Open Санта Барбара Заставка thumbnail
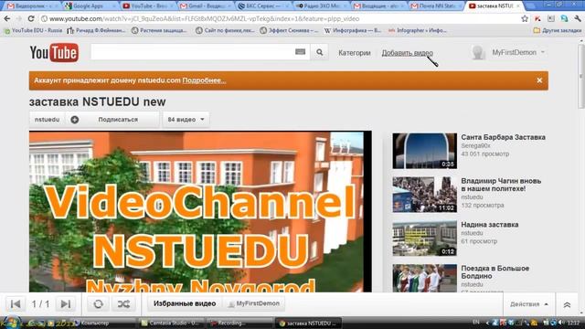Viewport: 585px width, 329px height. (424, 151)
